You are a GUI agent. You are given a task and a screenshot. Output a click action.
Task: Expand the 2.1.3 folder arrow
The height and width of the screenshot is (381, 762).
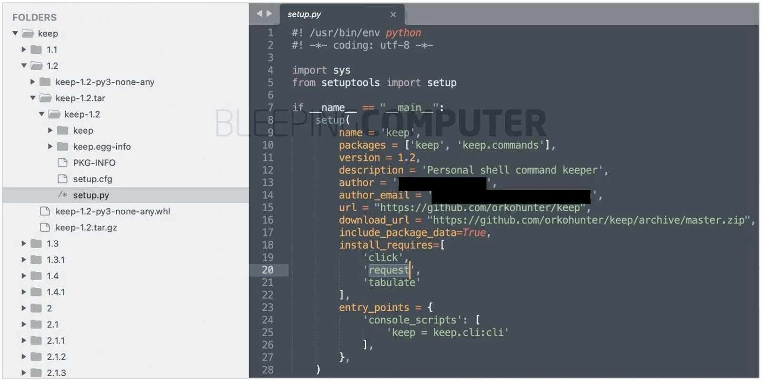(24, 373)
